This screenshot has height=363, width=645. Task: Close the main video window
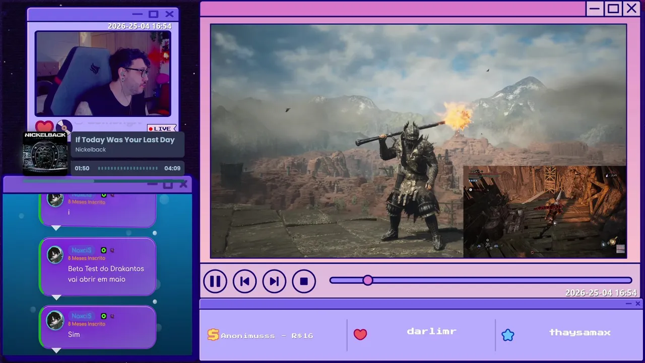[x=631, y=9]
